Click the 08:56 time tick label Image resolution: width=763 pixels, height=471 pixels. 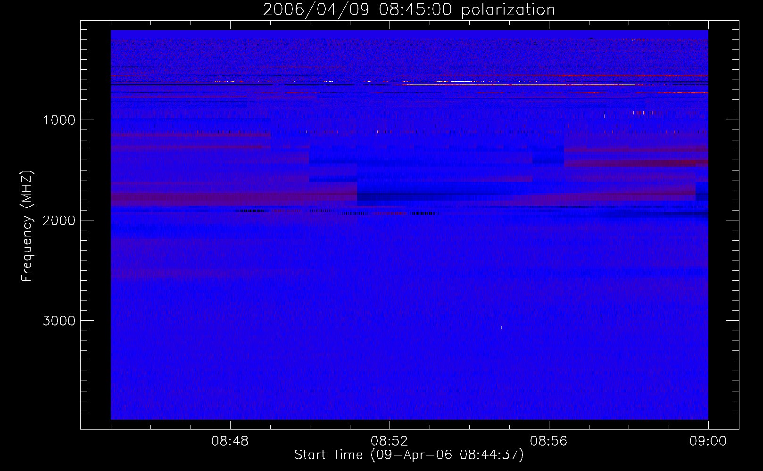click(548, 441)
